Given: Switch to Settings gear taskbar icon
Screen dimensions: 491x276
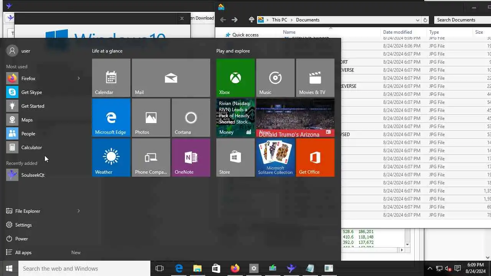Looking at the screenshot, I should (x=254, y=268).
